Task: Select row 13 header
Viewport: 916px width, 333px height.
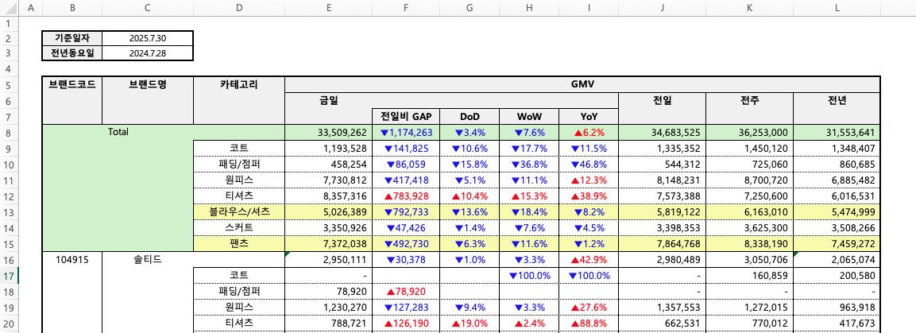Action: [x=10, y=213]
